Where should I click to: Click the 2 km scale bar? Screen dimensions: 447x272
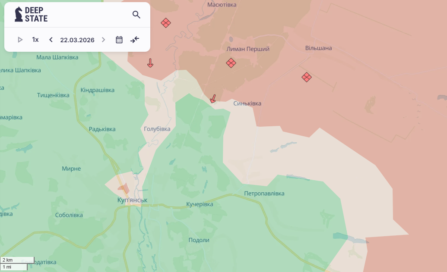[x=17, y=260]
